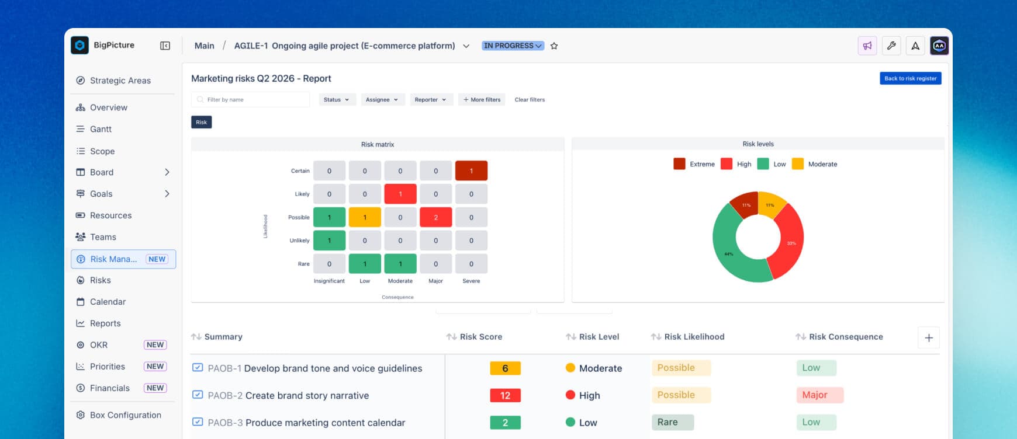Click the add column plus button

click(x=929, y=337)
